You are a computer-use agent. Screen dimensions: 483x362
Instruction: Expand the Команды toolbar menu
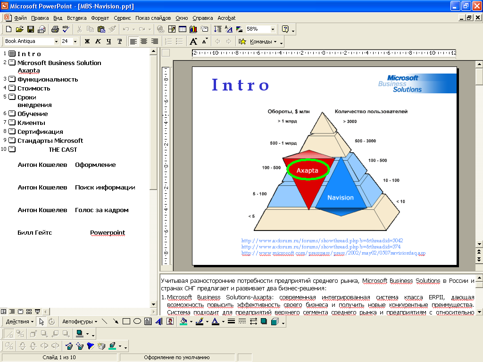(x=263, y=41)
